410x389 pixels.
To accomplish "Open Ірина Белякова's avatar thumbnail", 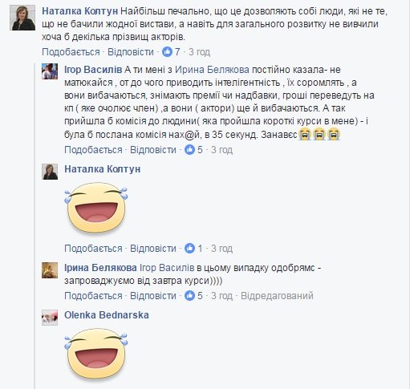I will (50, 270).
